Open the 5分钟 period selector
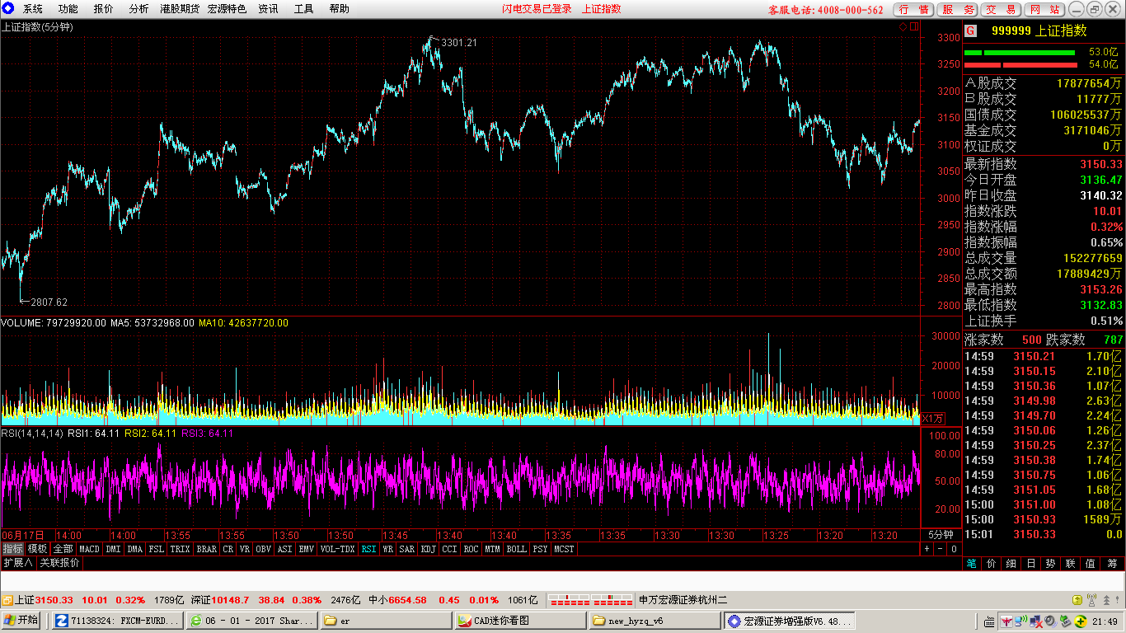1126x633 pixels. tap(940, 534)
